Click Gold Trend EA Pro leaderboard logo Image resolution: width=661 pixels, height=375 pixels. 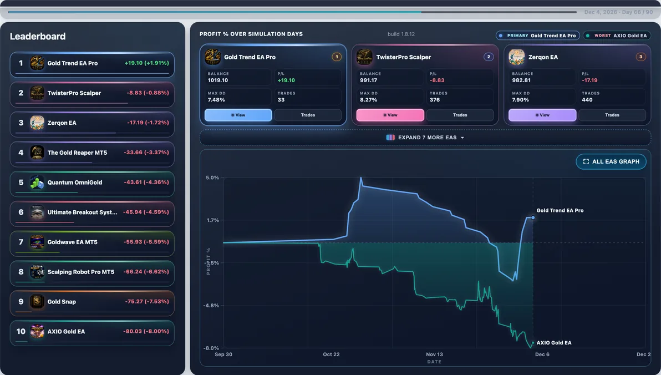[x=37, y=63]
